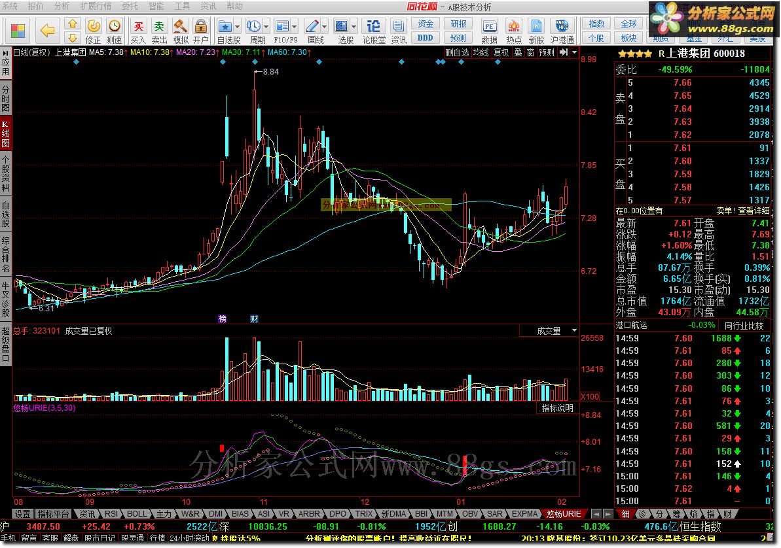Open the 论股堂 forum icon
Screen dimensions: 781x548
tap(374, 26)
